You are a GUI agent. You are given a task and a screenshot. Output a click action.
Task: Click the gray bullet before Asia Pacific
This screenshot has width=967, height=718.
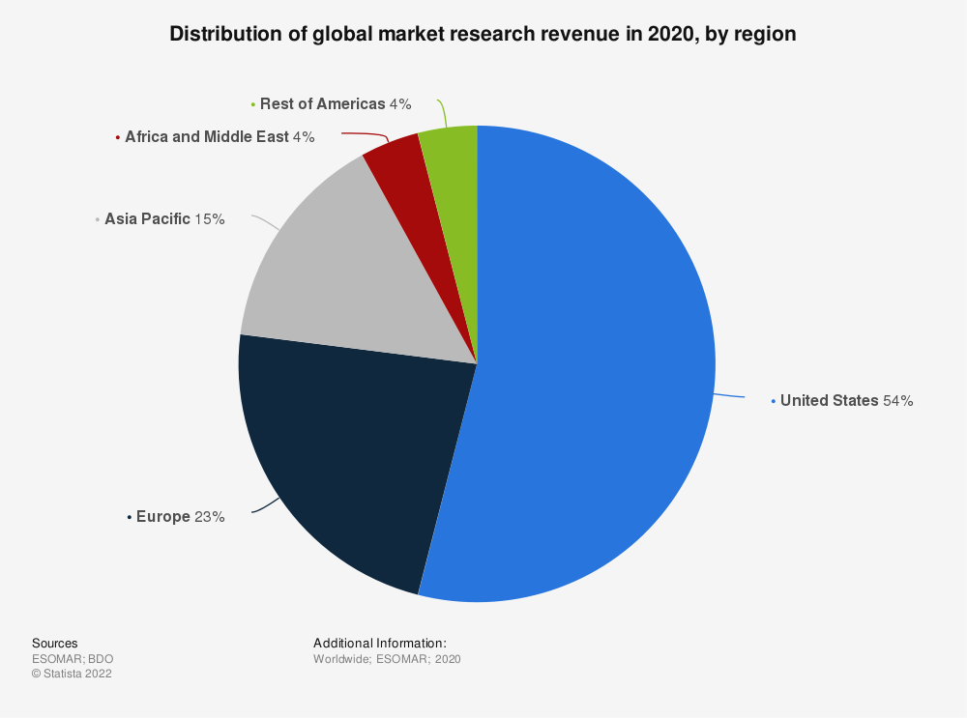point(98,220)
